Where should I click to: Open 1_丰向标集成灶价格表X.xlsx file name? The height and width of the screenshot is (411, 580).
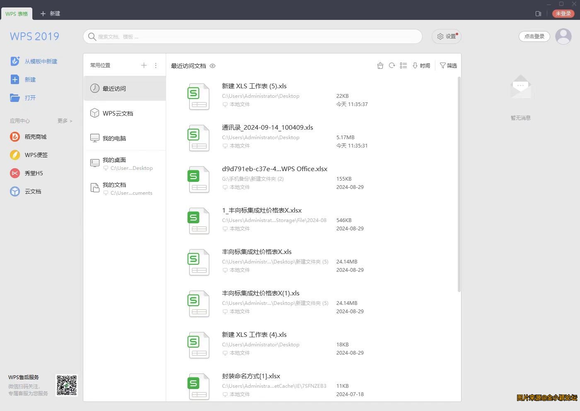[x=262, y=210]
